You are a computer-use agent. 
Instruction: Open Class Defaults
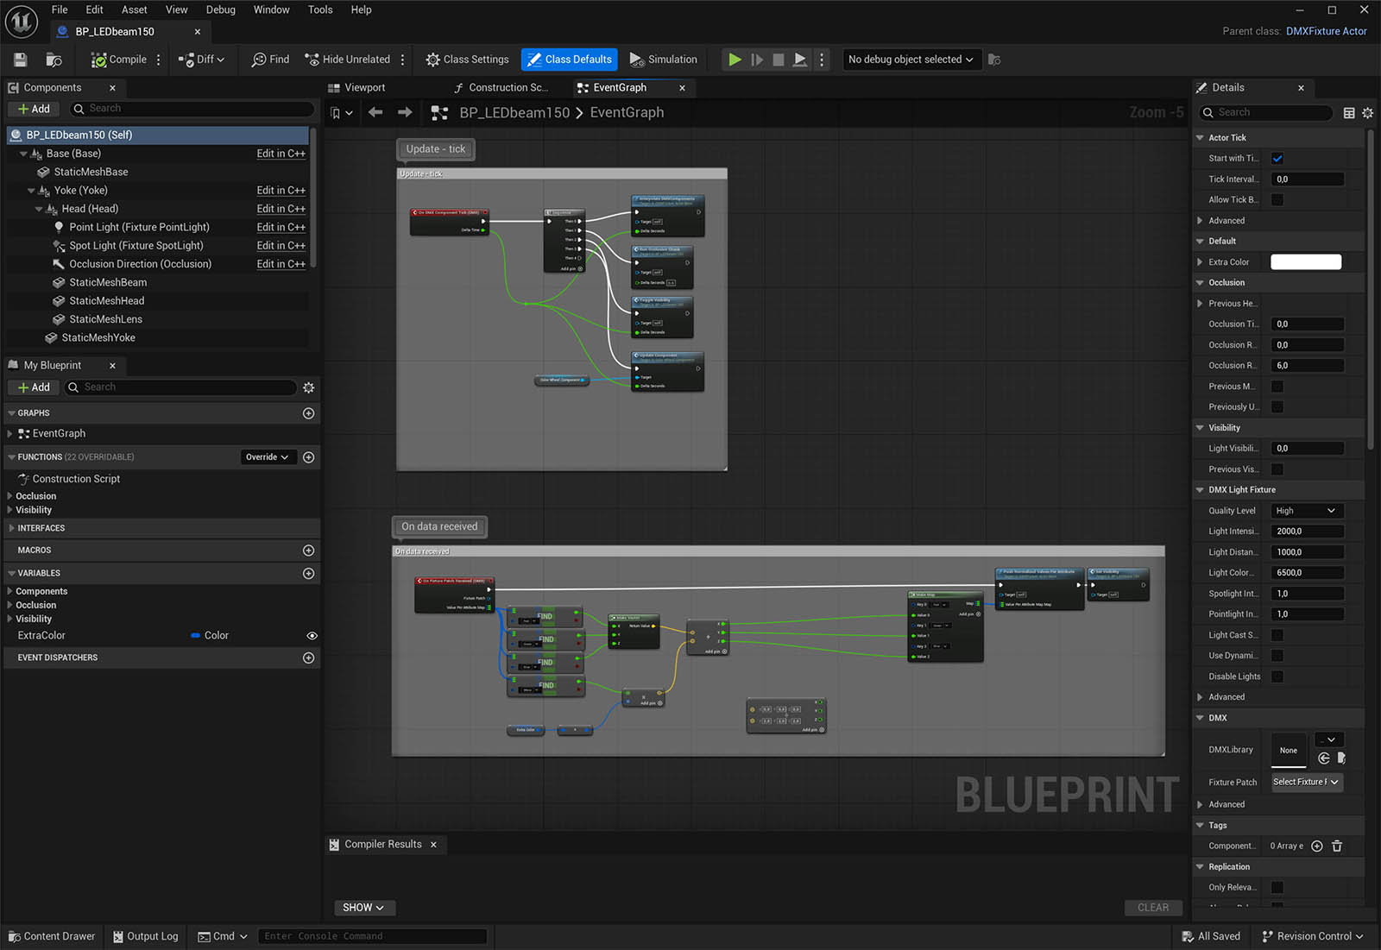(570, 60)
